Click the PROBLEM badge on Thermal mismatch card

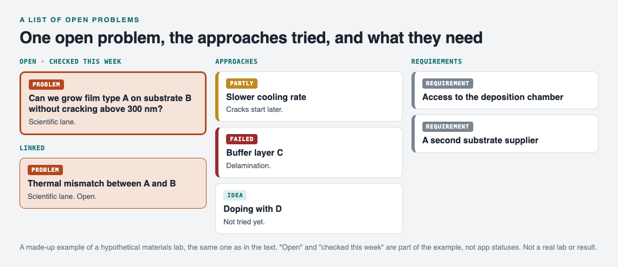click(45, 170)
